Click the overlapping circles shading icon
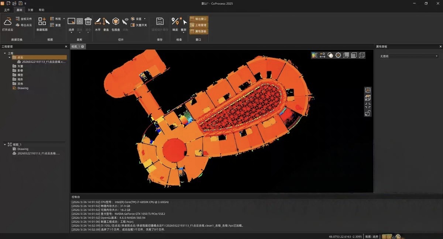 (330, 55)
